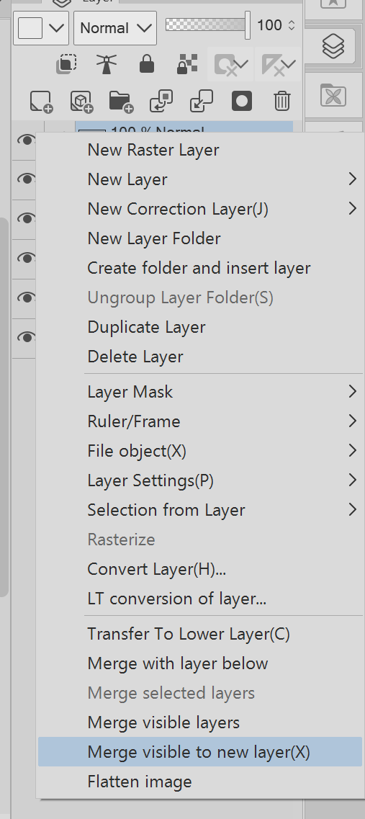Image resolution: width=365 pixels, height=819 pixels.
Task: Toggle Clip to Layer Below icon
Action: [x=66, y=65]
